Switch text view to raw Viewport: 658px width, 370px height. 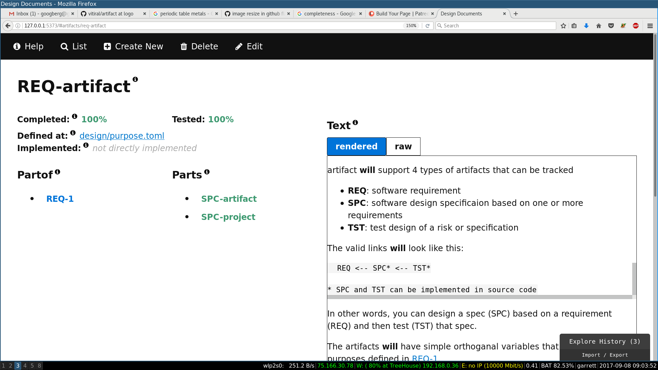pyautogui.click(x=403, y=147)
